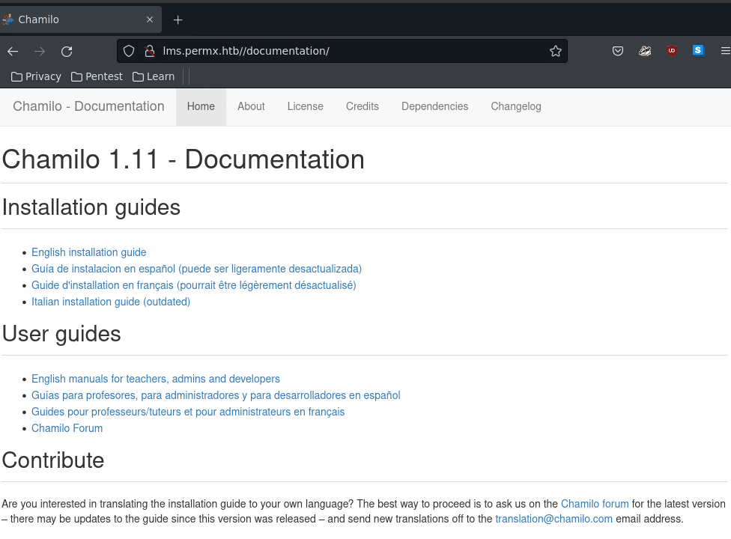Click the translation@chamilo.com email link
The image size is (731, 539).
tap(553, 519)
